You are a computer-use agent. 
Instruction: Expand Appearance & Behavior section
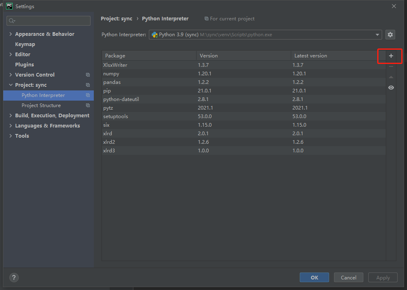[11, 34]
